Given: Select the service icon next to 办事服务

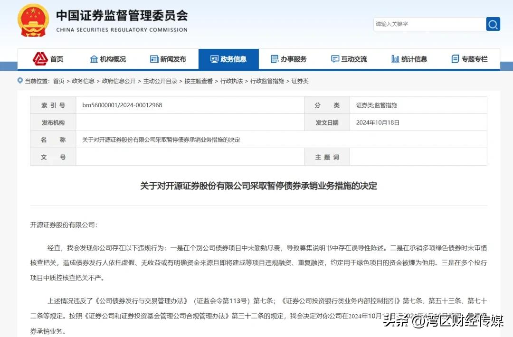Looking at the screenshot, I should 274,59.
